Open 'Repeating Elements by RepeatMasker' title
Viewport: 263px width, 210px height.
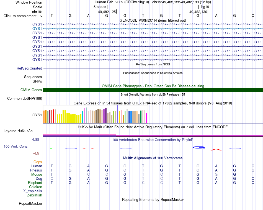click(153, 199)
